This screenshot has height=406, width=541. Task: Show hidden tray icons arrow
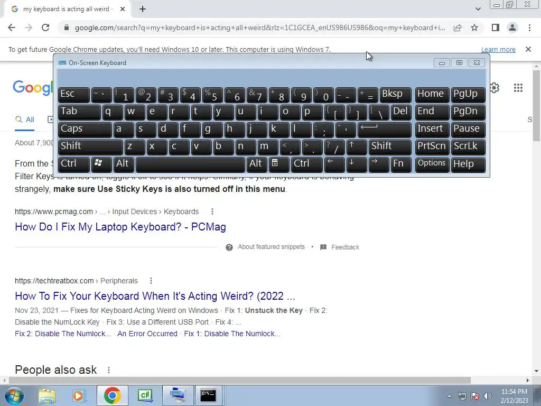click(x=449, y=396)
